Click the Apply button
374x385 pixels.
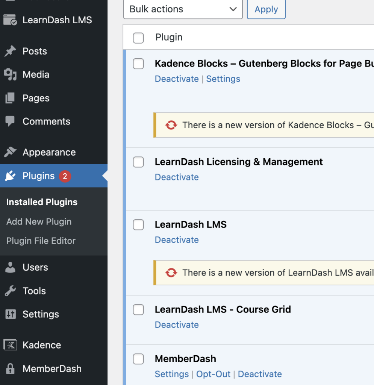pyautogui.click(x=266, y=9)
